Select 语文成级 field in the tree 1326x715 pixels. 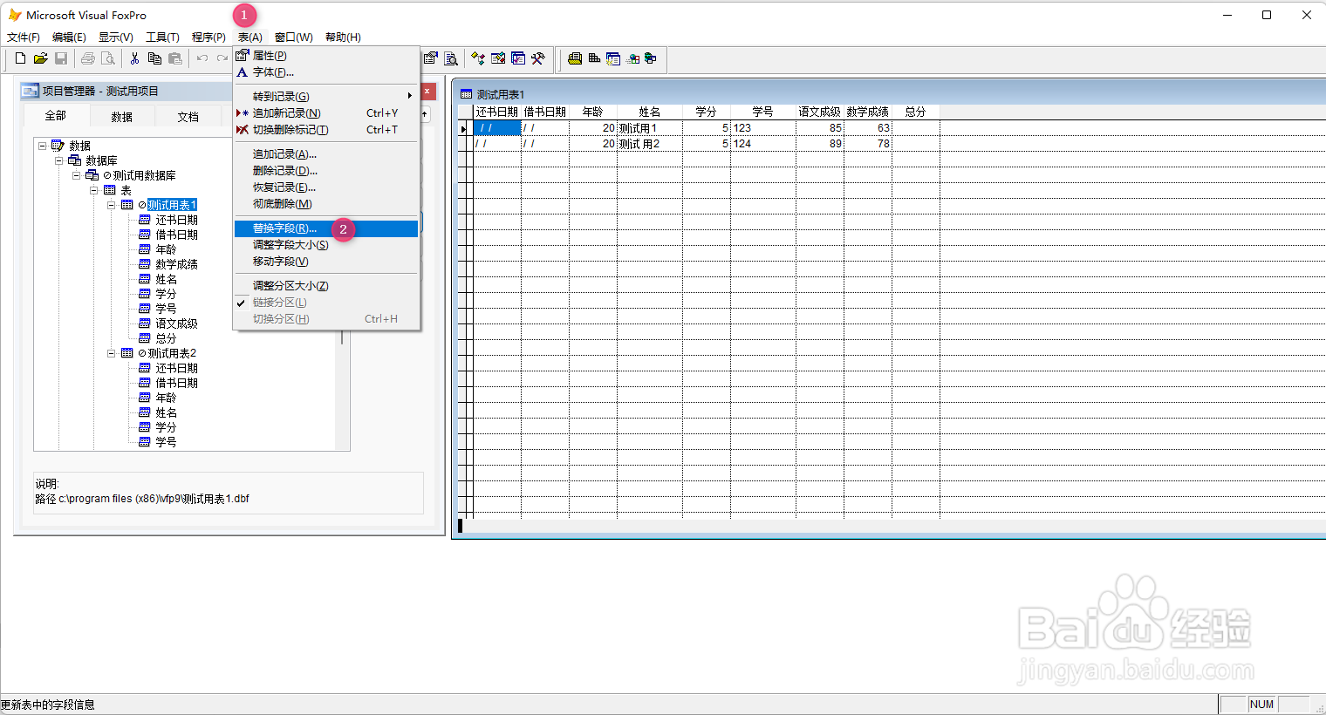pos(176,323)
